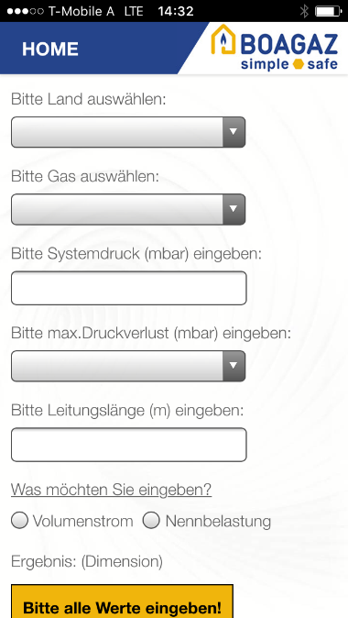Tap the BOAGAZ house flame logo icon

[x=223, y=39]
